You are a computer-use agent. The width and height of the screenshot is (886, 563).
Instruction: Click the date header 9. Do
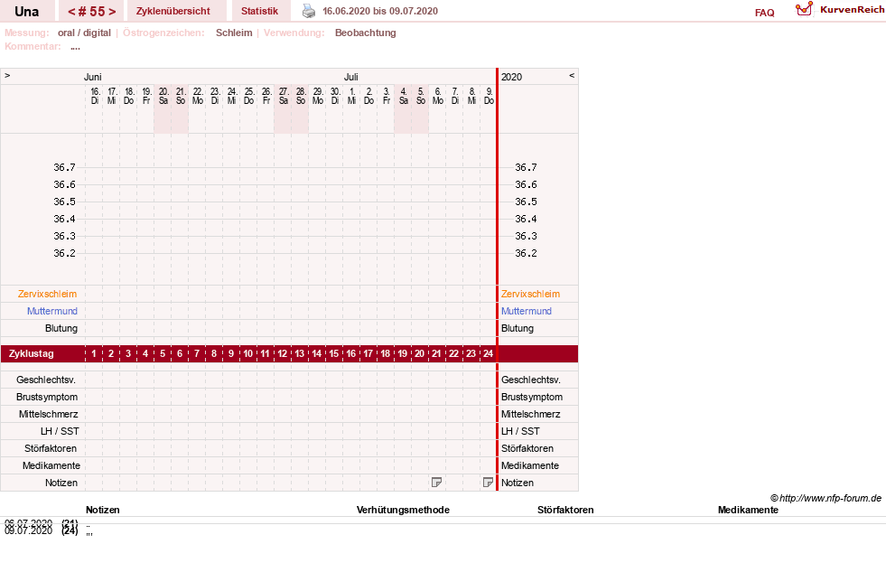click(x=490, y=96)
